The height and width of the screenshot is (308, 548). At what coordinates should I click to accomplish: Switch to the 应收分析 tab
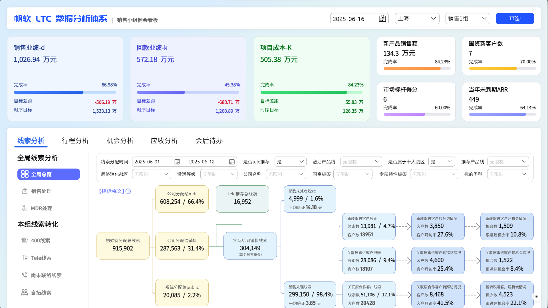pyautogui.click(x=164, y=141)
